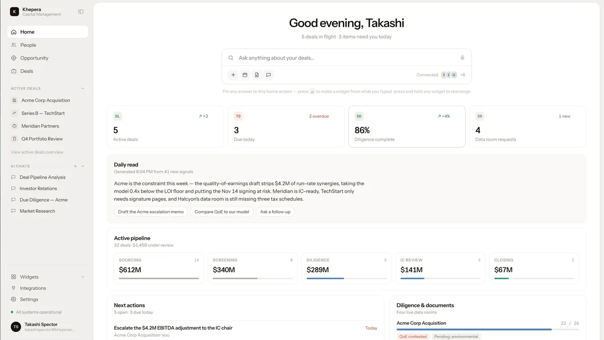This screenshot has width=604, height=340.
Task: Focus the Ask anything about your deals field
Action: (346, 58)
